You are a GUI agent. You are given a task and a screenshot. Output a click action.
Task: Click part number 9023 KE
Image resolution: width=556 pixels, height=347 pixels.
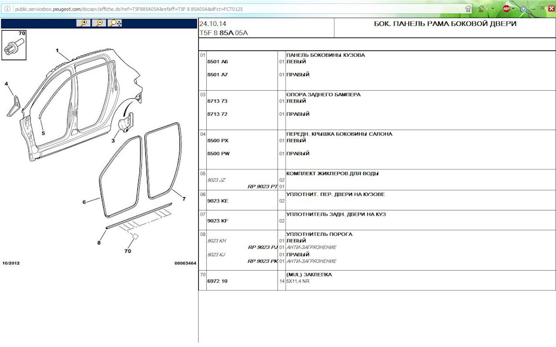(x=218, y=201)
